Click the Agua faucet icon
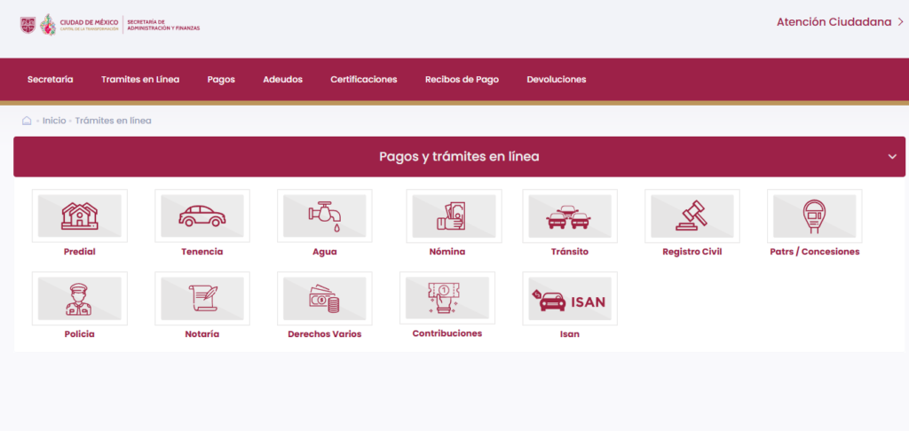Screen dimensions: 909x431 (325, 216)
